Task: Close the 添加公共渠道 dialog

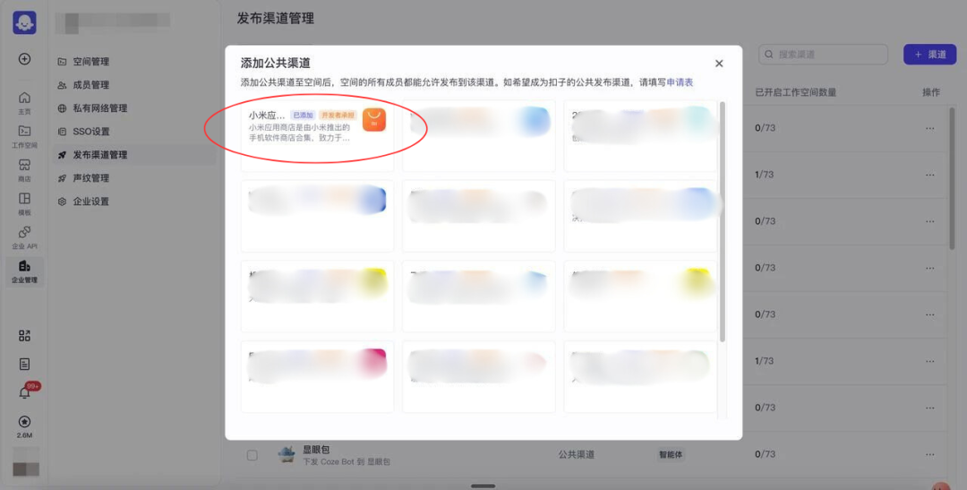Action: coord(719,64)
